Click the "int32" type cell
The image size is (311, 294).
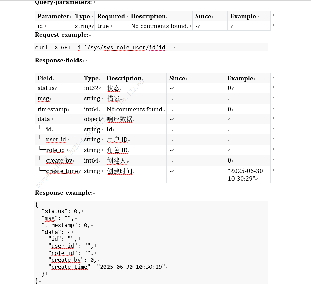91,88
